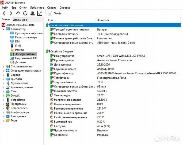
Task: Select the DMI tree item
Action: coord(18,41)
